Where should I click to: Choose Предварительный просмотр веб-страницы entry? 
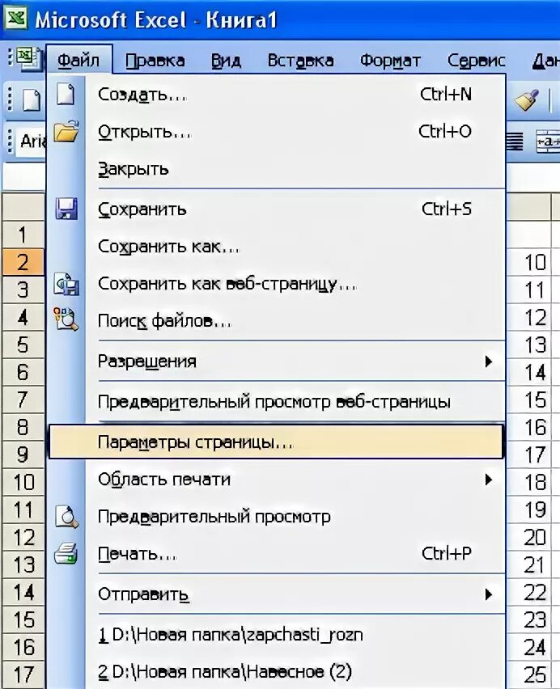pyautogui.click(x=277, y=402)
